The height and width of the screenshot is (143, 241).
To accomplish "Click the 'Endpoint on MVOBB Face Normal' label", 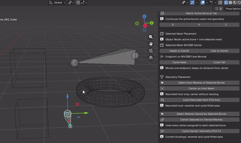I will click(x=186, y=56).
